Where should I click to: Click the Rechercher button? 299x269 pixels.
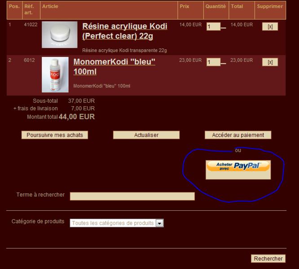(x=268, y=259)
